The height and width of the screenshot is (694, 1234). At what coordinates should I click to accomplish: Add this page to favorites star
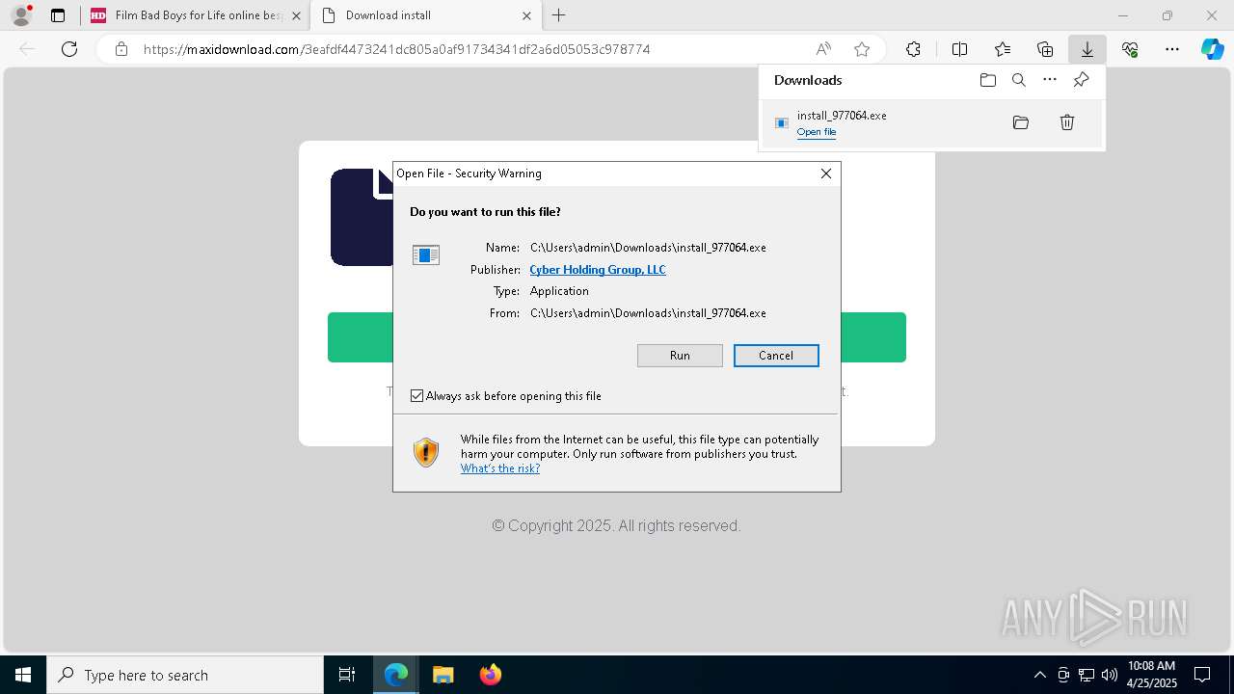pos(862,49)
